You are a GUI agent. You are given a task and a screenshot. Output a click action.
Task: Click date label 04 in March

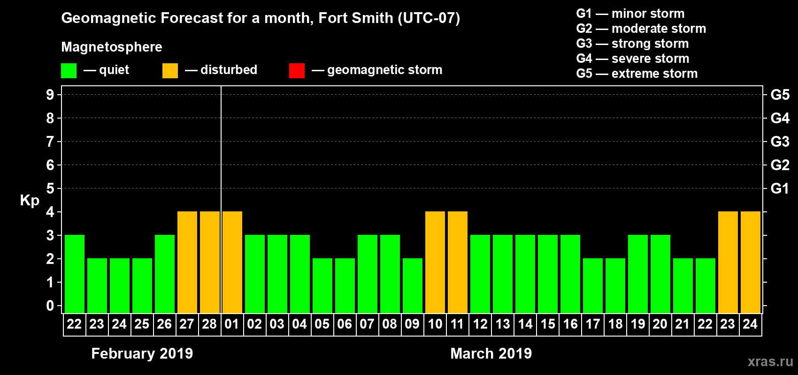click(x=299, y=324)
